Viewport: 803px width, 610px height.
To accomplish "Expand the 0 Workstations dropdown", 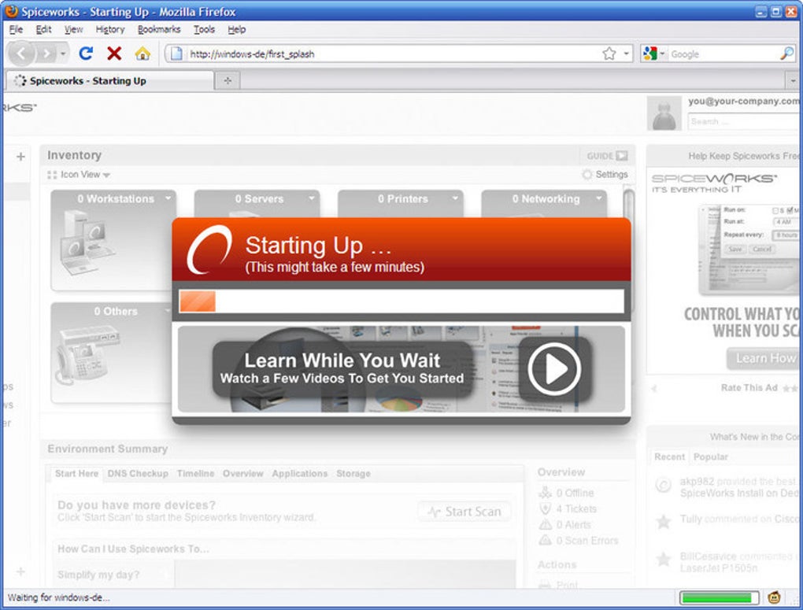I will coord(166,199).
